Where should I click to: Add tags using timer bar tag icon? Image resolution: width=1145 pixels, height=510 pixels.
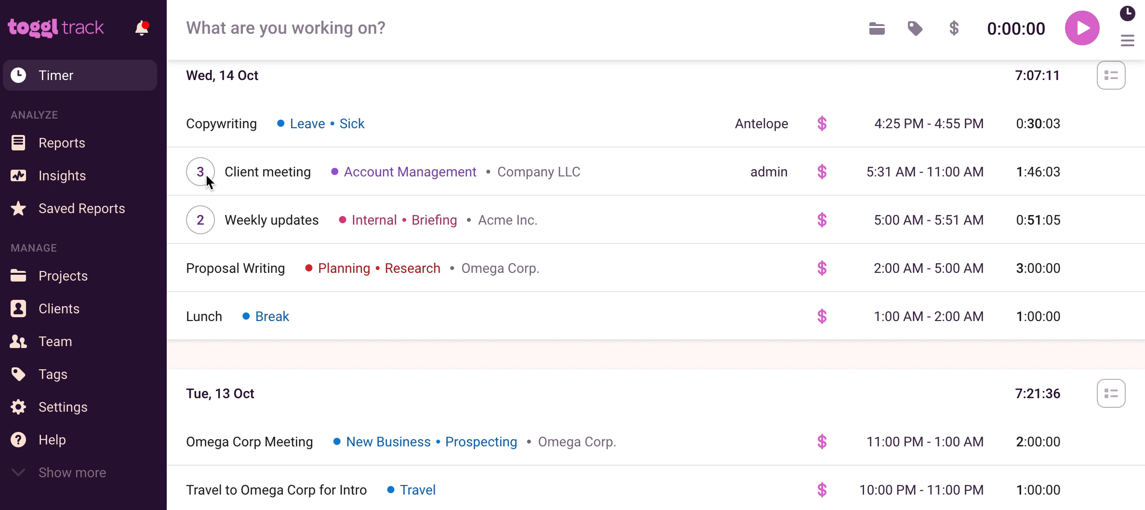click(915, 29)
